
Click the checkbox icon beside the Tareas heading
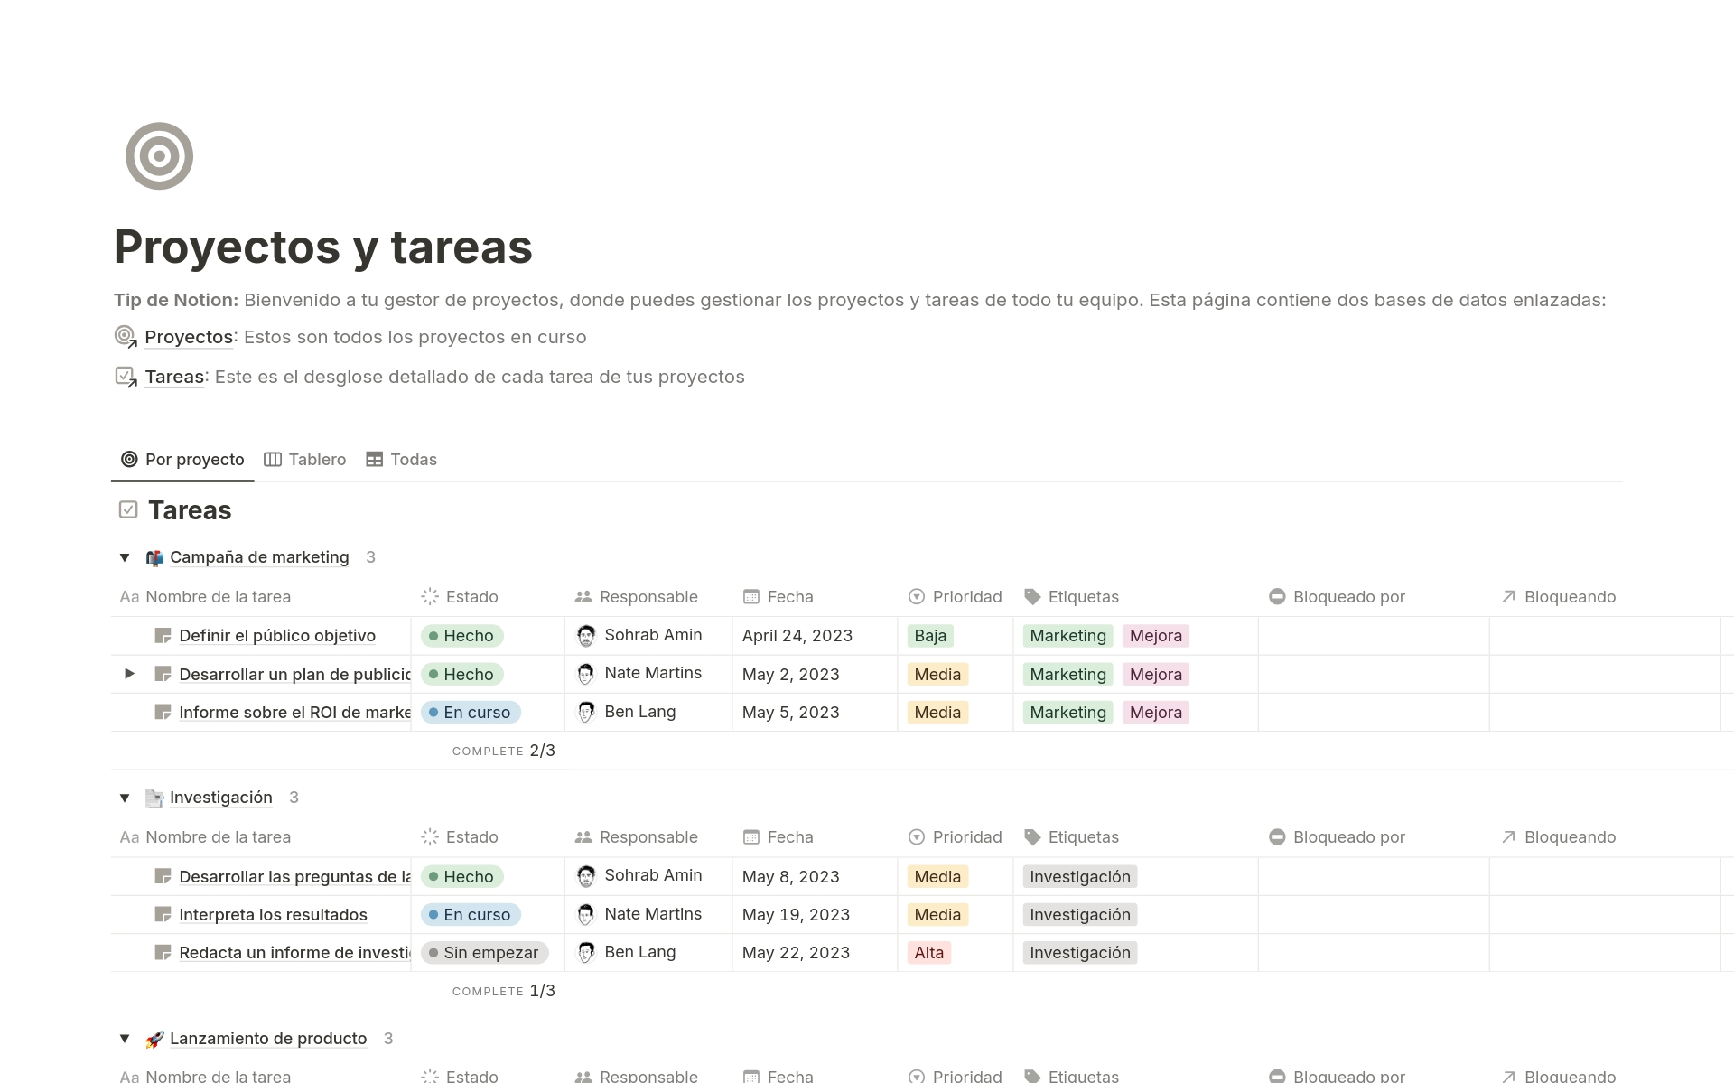point(128,509)
